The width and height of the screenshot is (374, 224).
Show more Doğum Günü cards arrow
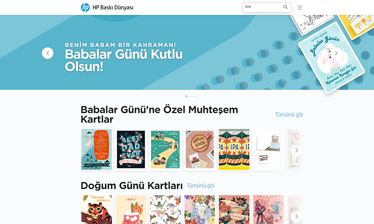(x=296, y=217)
